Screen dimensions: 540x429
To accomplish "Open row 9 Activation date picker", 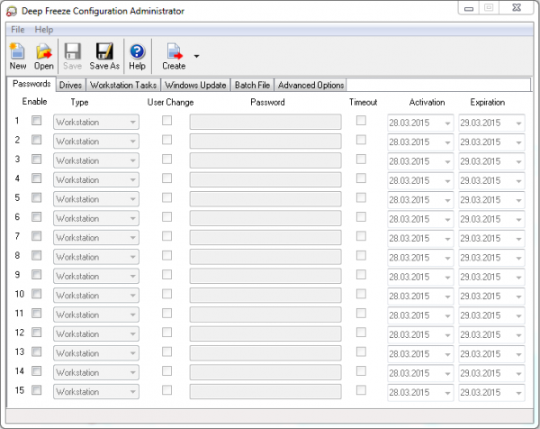I will tap(420, 277).
